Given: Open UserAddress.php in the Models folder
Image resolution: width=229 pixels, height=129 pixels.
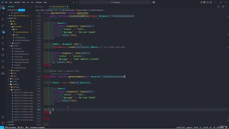Looking at the screenshot, I should coord(20,68).
